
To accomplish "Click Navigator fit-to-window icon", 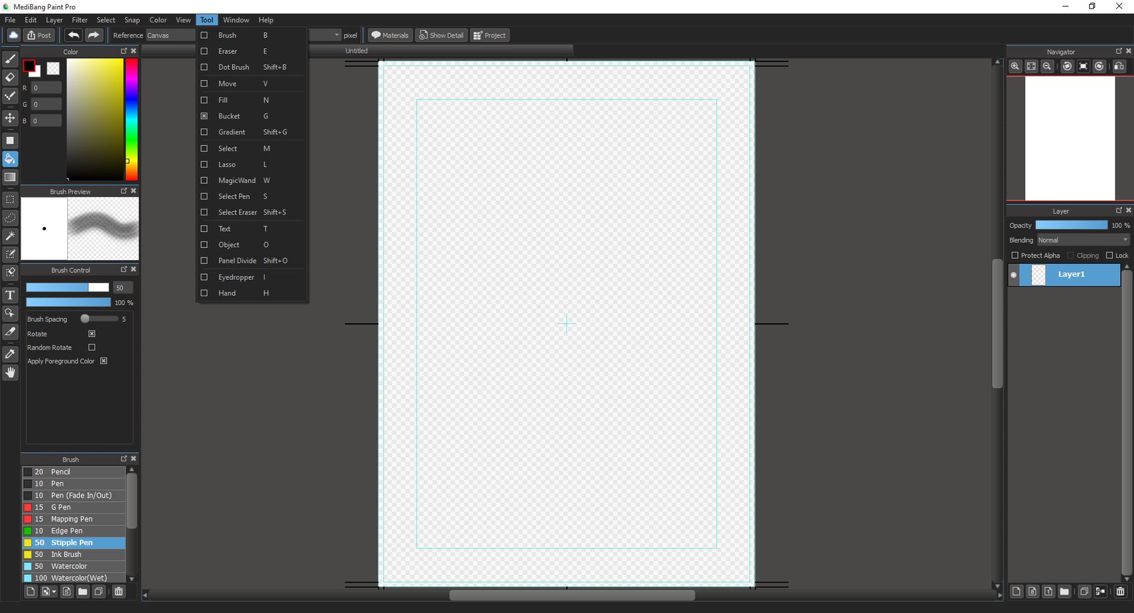I will pyautogui.click(x=1031, y=66).
